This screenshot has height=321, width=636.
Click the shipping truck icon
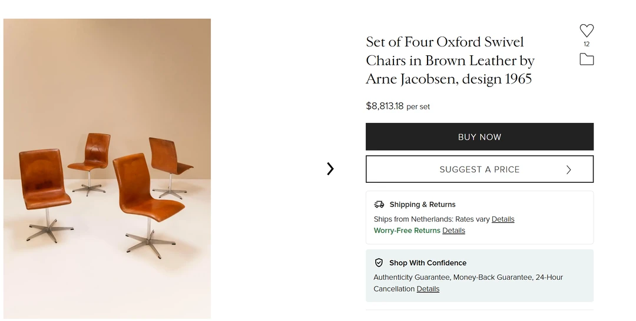(x=379, y=205)
